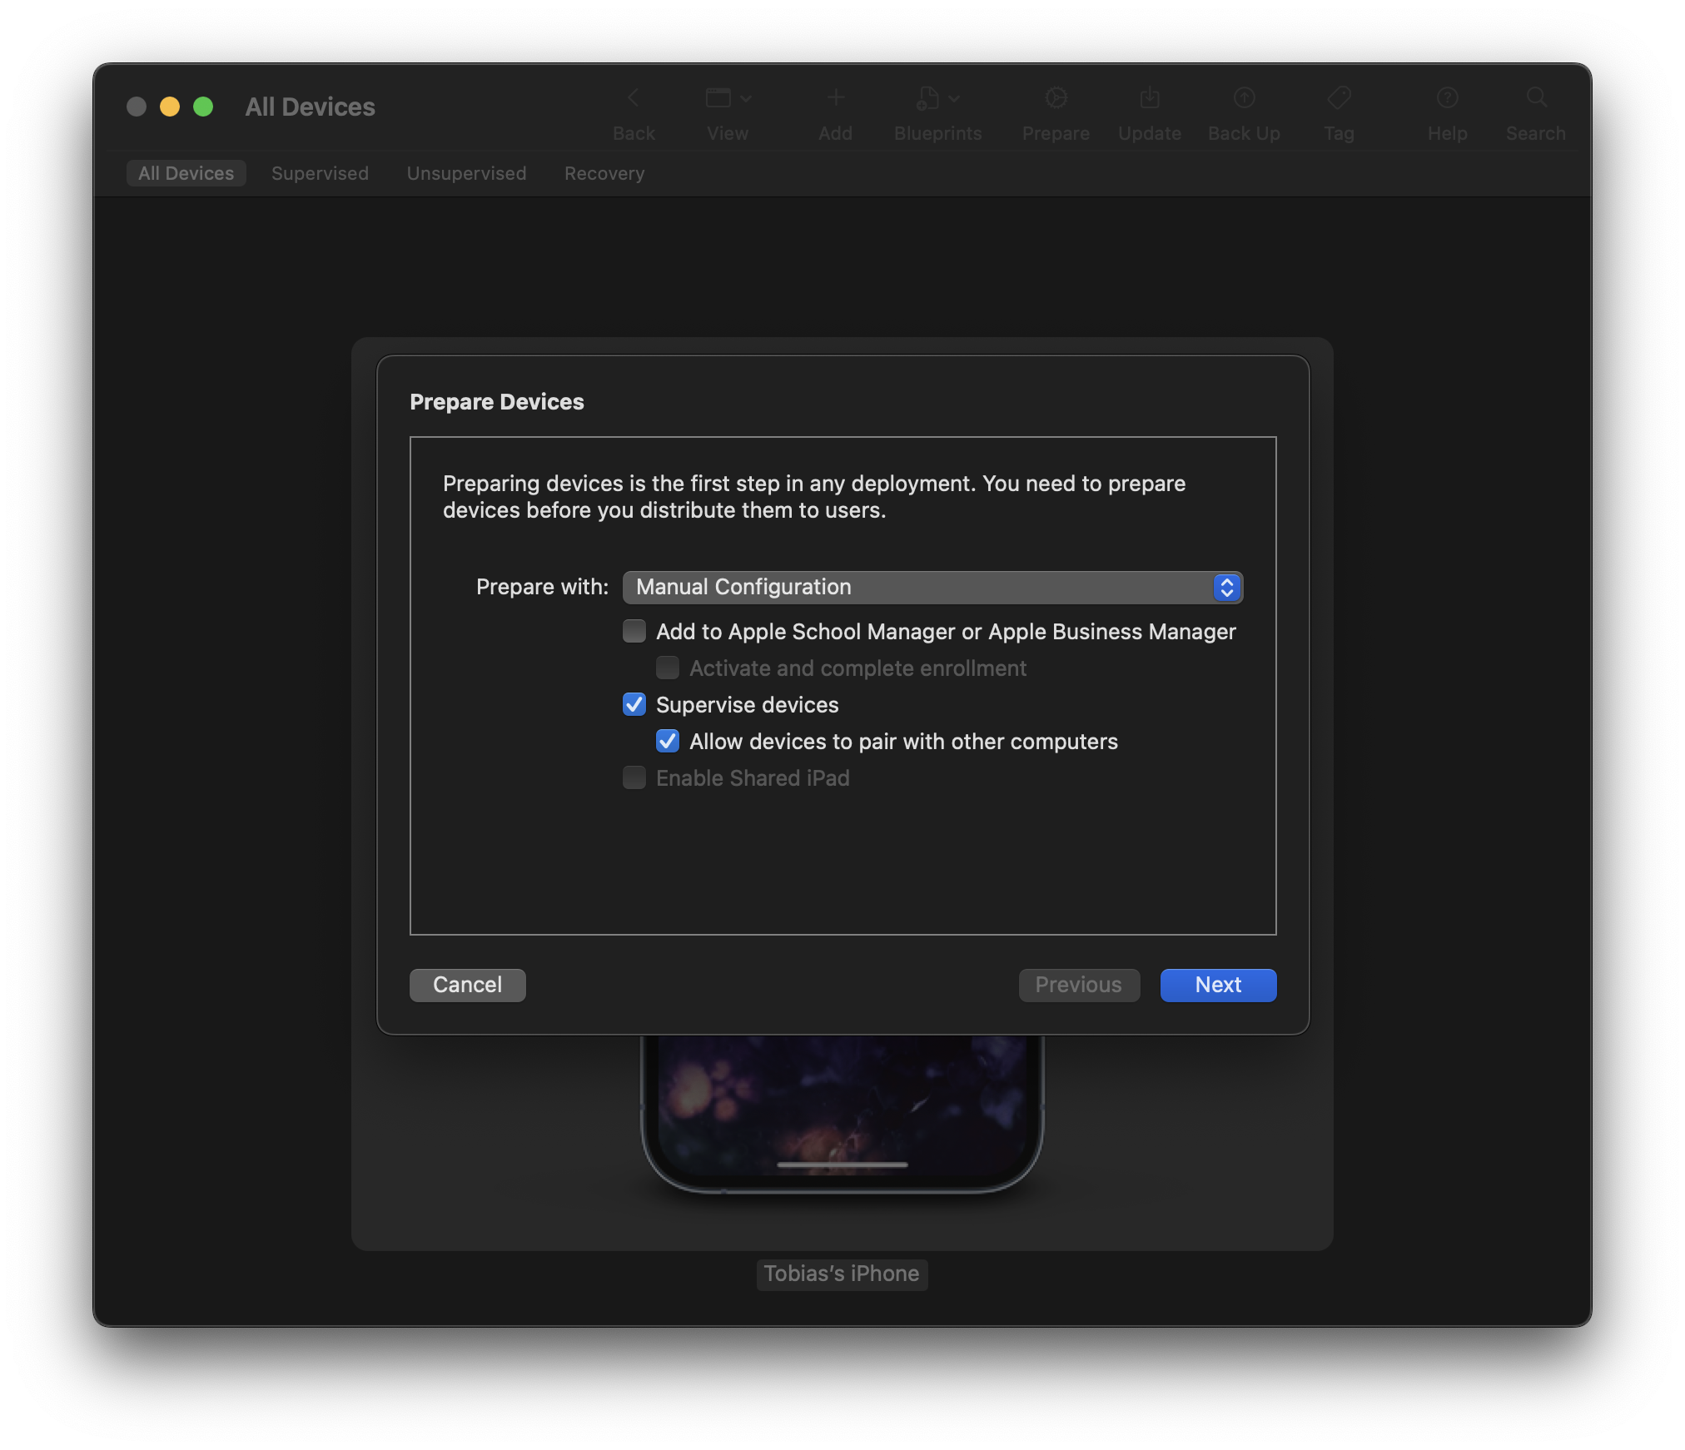The width and height of the screenshot is (1685, 1450).
Task: Cancel the Prepare Devices dialog
Action: coord(467,985)
